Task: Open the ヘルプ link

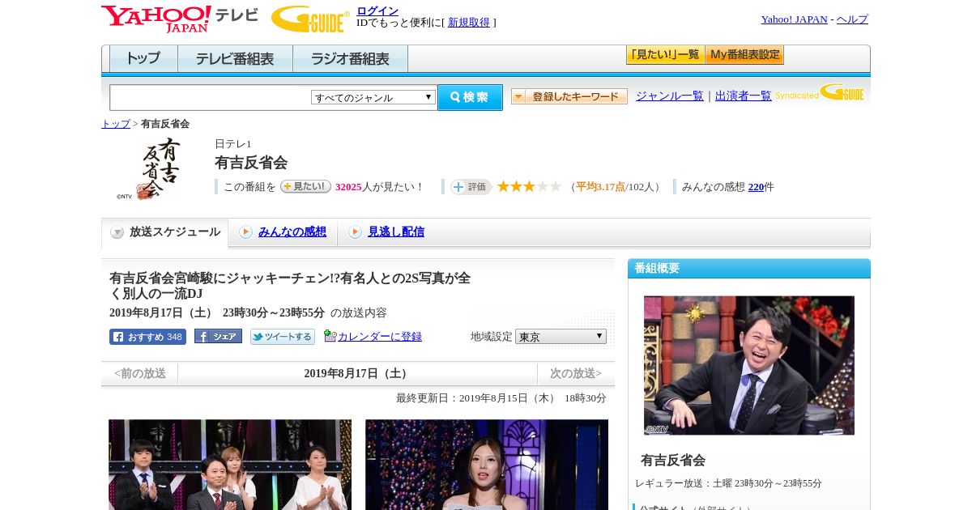Action: click(x=852, y=19)
